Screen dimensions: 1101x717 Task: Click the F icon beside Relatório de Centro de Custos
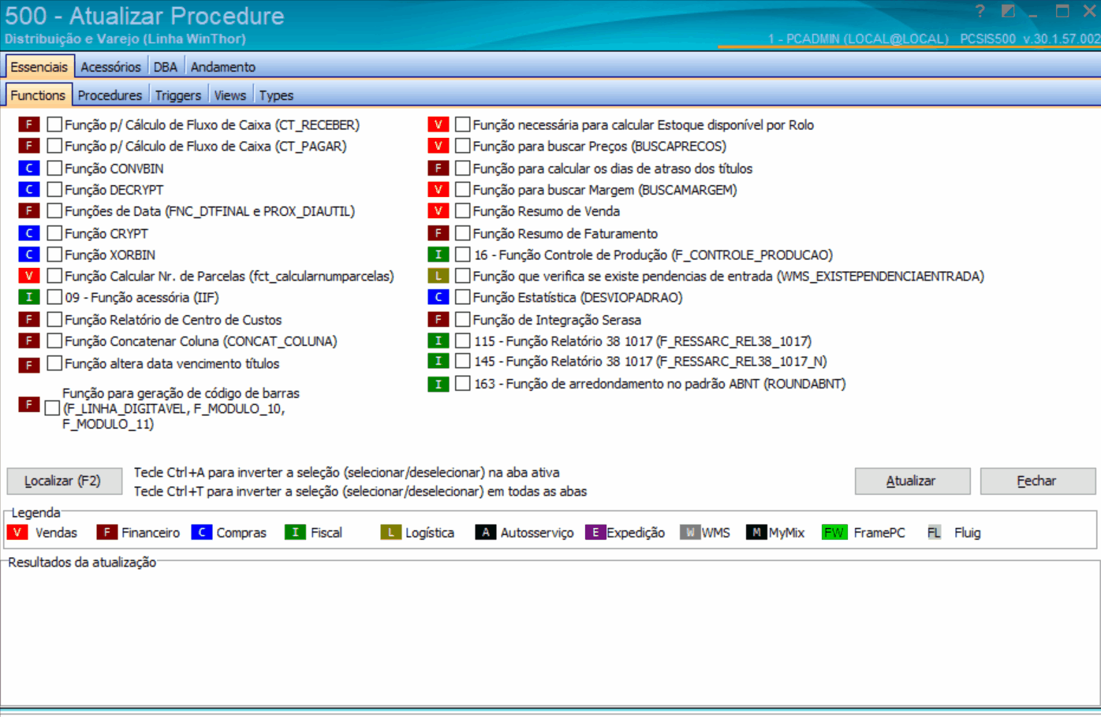(x=29, y=319)
